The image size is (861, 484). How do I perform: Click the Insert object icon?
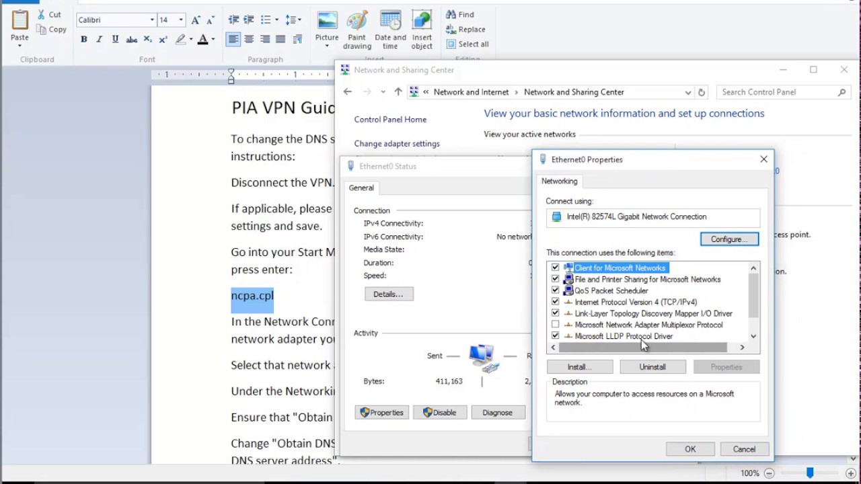422,20
